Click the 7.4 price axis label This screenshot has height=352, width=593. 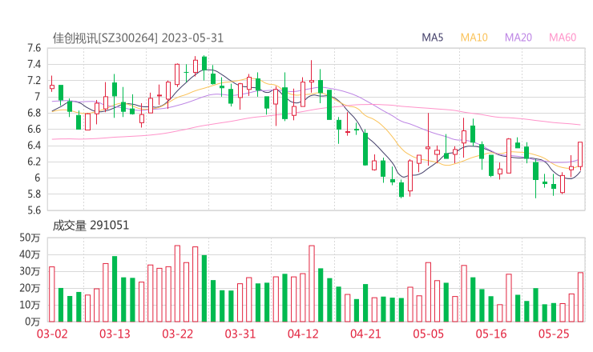34,64
